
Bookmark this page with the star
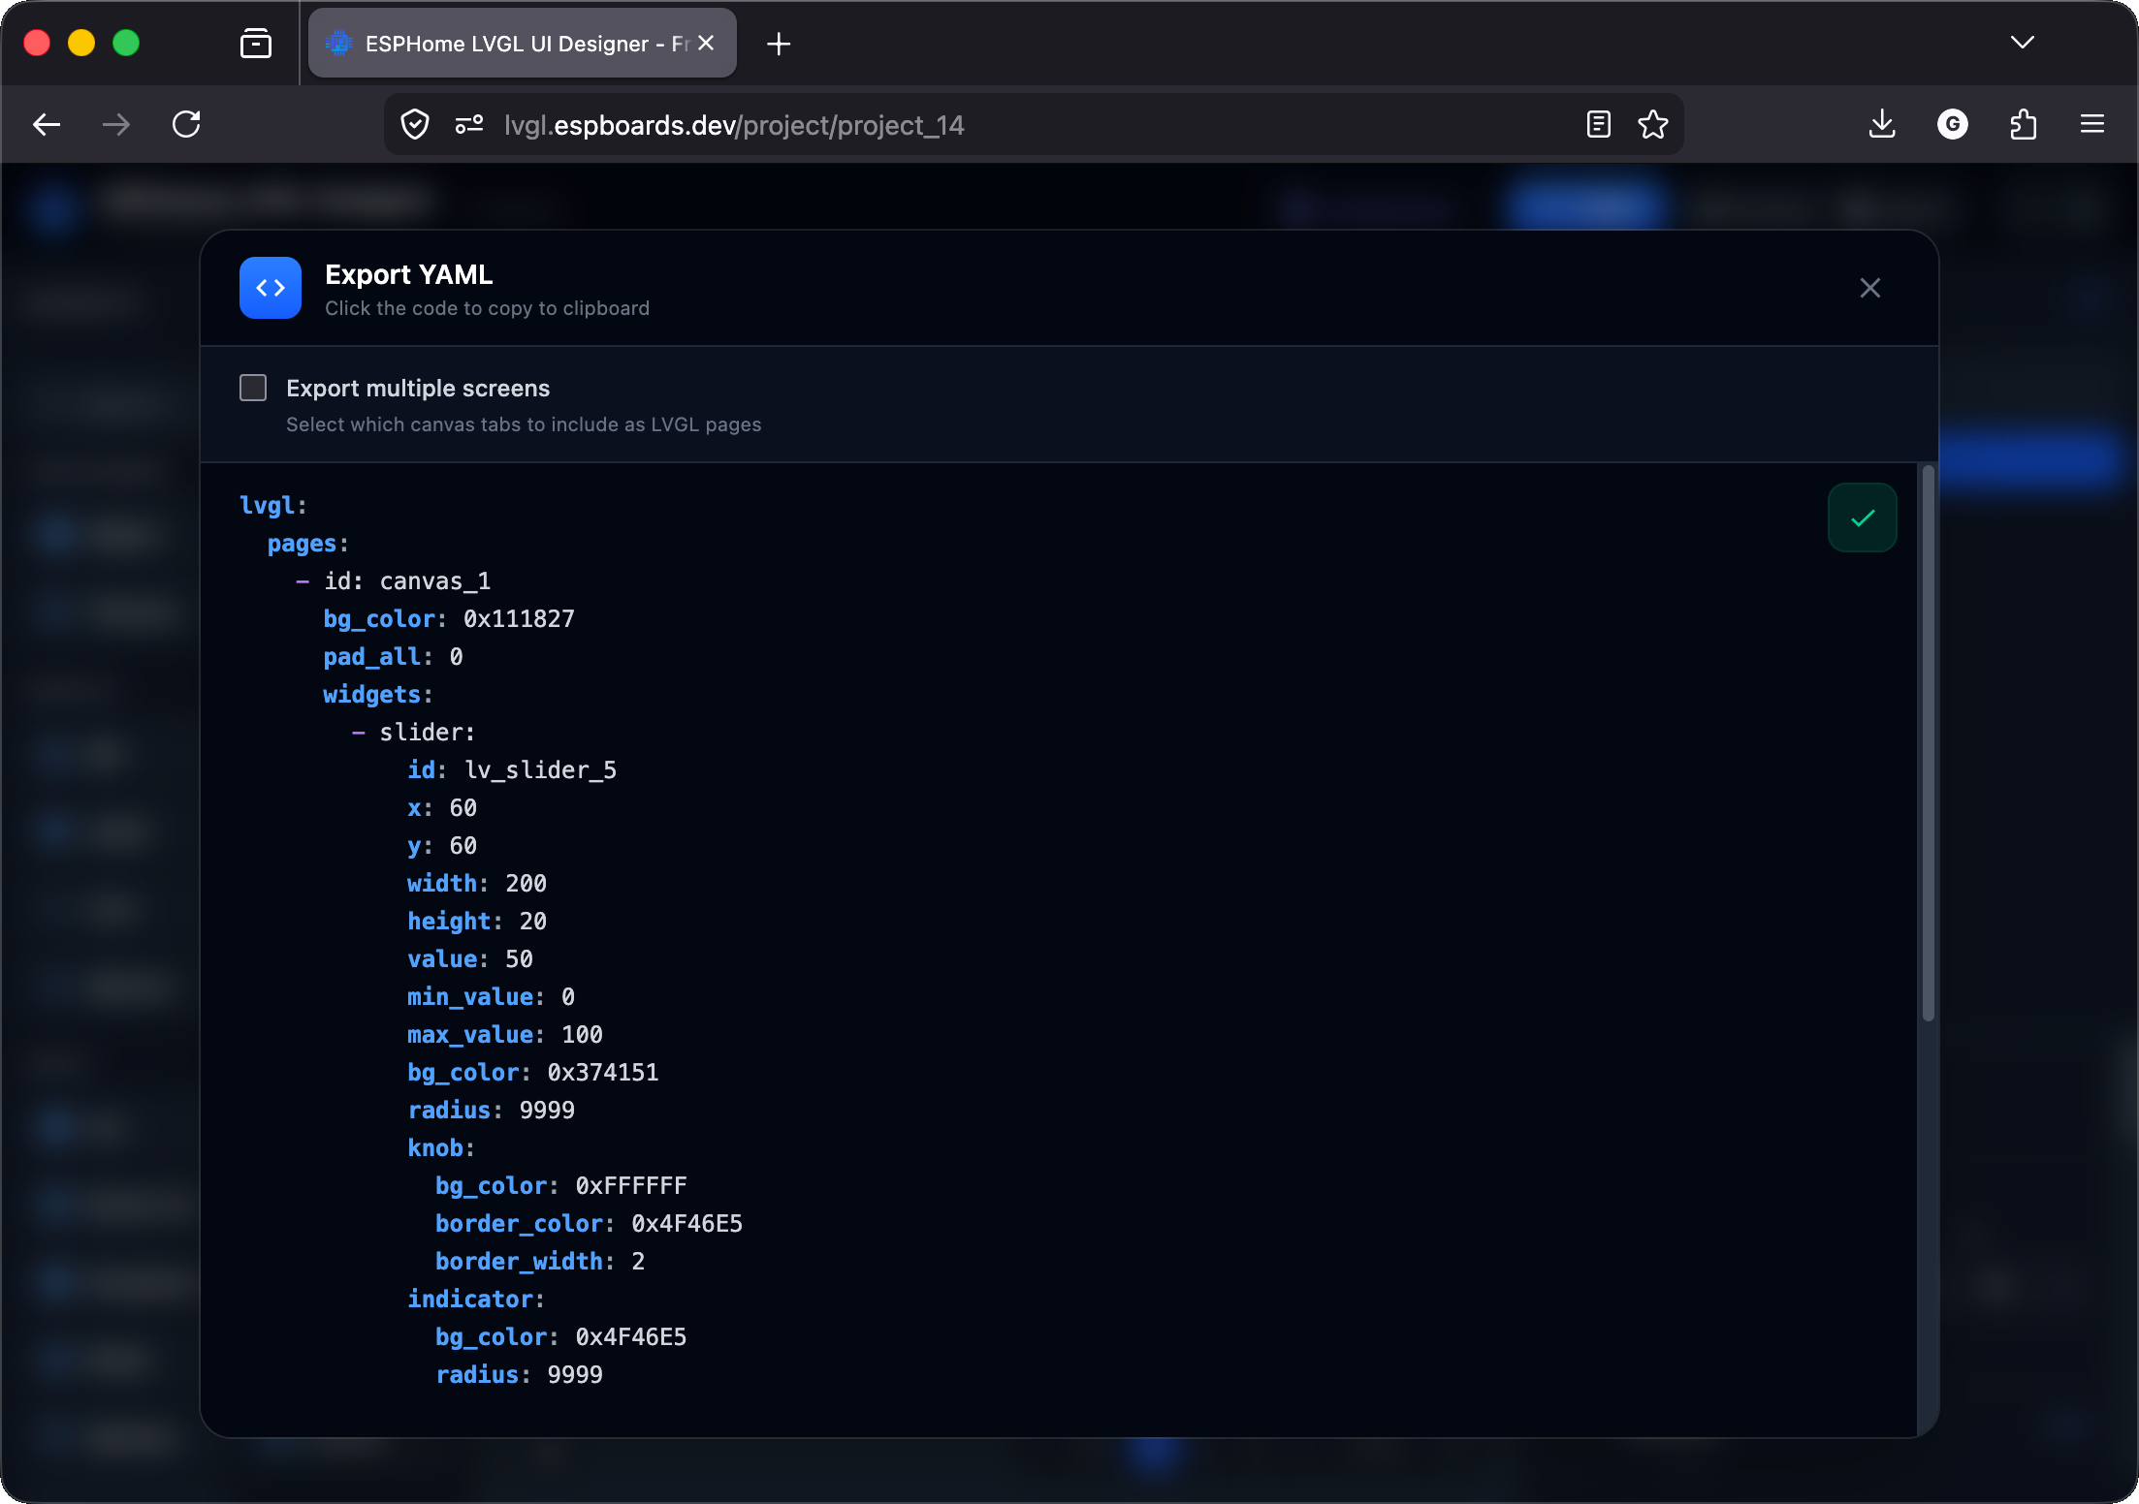[x=1652, y=124]
